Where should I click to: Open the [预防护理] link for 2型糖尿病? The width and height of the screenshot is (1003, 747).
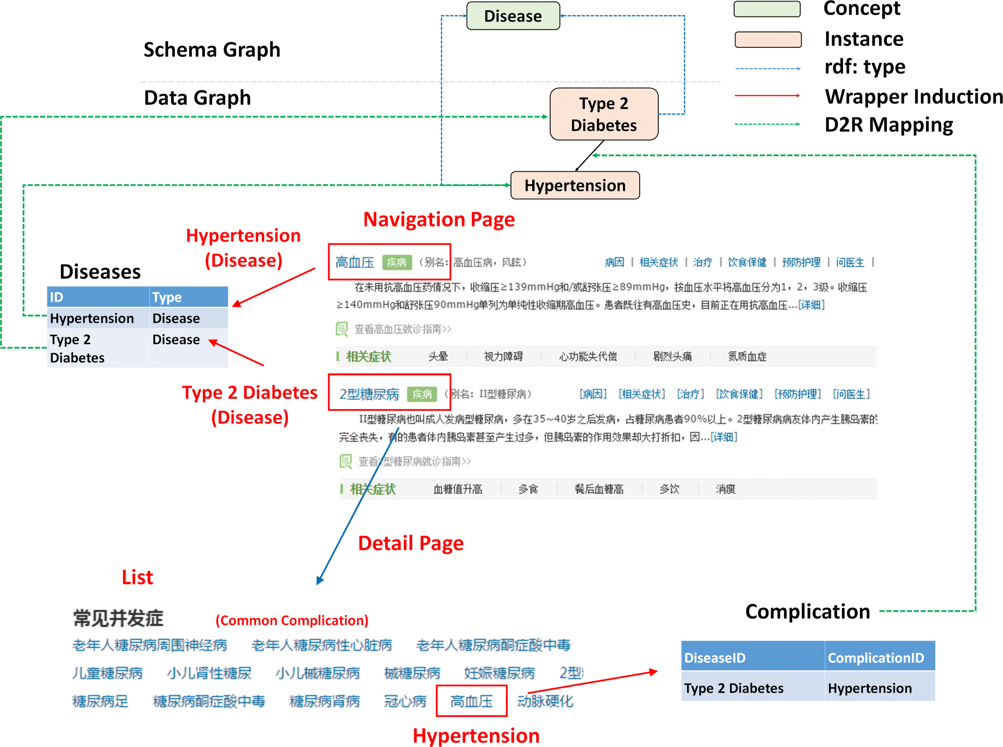pos(798,394)
